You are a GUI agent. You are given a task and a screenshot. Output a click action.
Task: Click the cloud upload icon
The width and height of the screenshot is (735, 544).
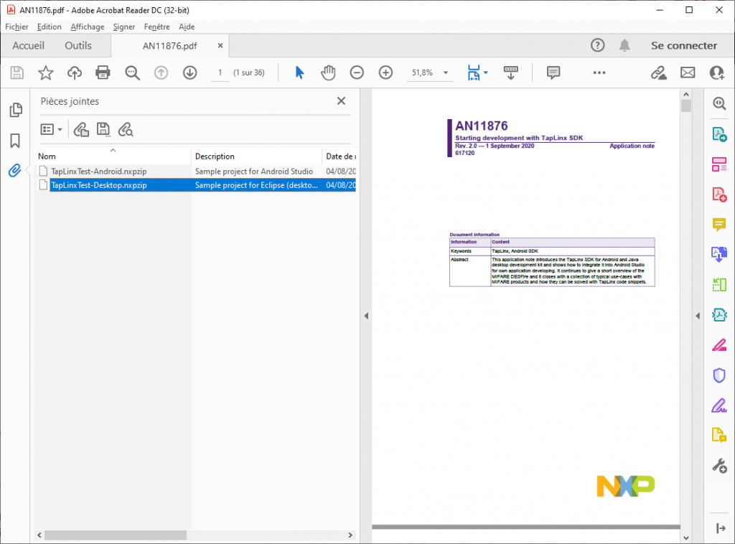point(75,72)
